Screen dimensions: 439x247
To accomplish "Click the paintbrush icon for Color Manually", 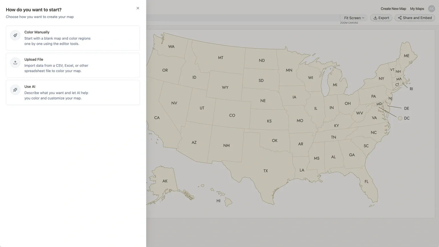I will (15, 35).
